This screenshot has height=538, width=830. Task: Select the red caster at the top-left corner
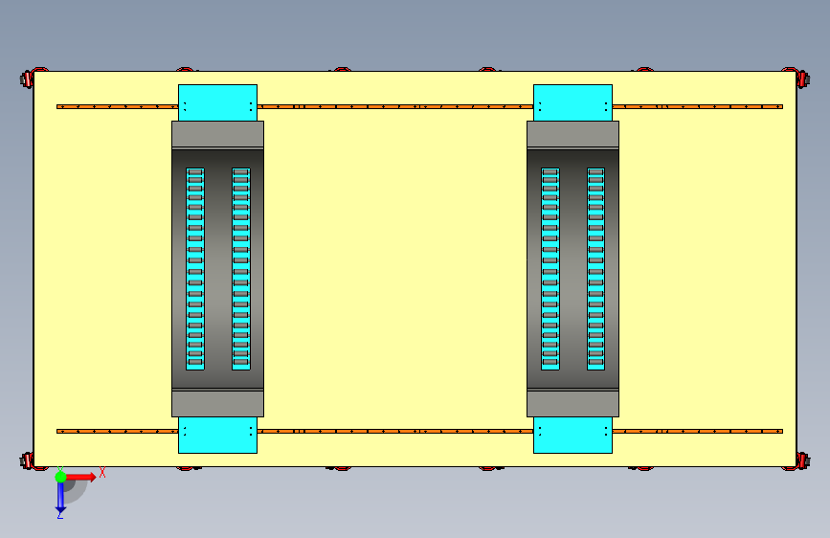(x=28, y=78)
